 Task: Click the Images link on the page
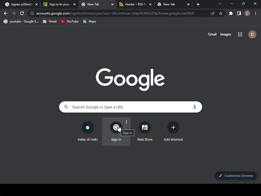click(226, 34)
